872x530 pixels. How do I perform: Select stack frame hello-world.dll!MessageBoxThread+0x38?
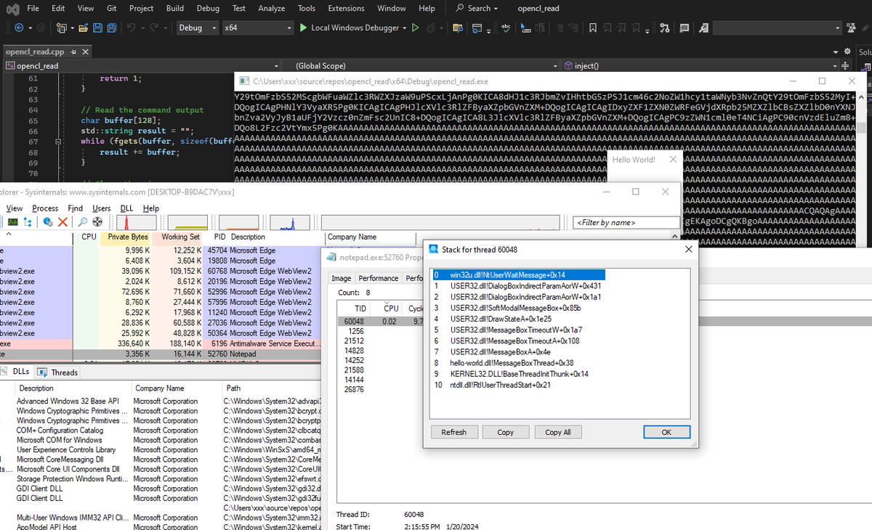point(512,363)
